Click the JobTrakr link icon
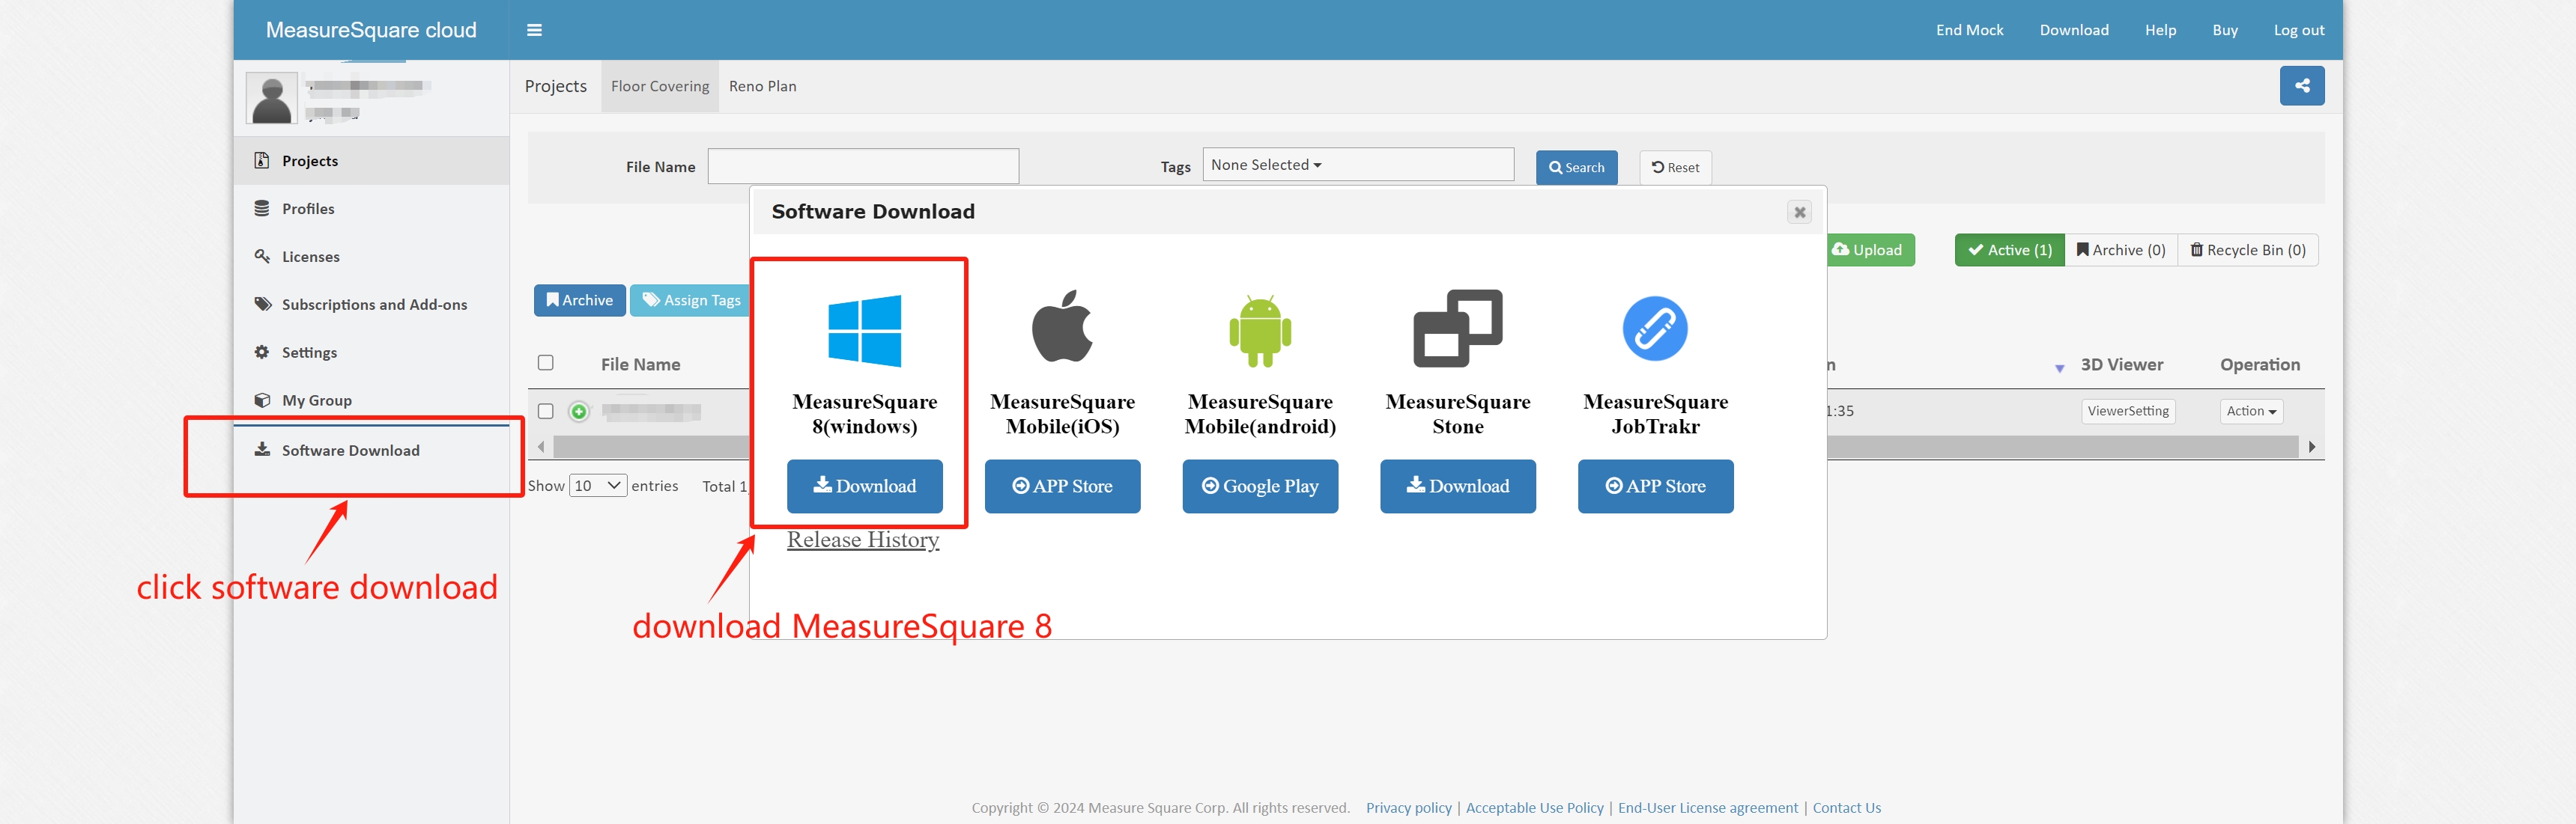This screenshot has height=824, width=2576. point(1654,329)
